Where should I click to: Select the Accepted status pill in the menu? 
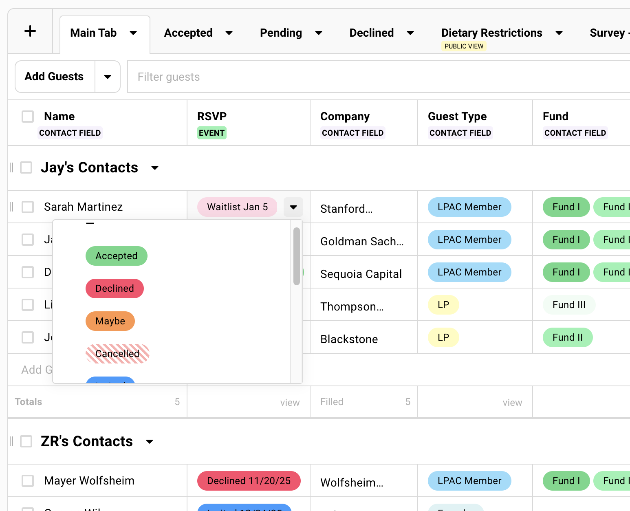[x=116, y=256]
